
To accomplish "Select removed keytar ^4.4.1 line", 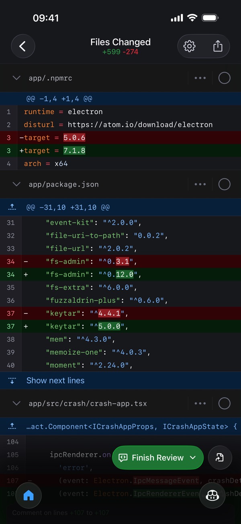I will [x=120, y=313].
